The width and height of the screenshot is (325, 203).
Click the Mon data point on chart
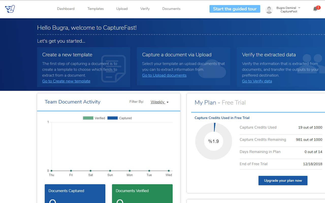tap(129, 171)
